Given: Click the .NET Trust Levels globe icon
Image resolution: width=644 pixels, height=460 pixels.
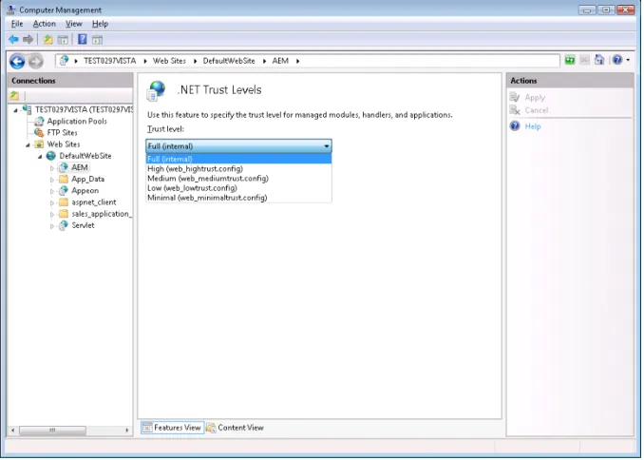Looking at the screenshot, I should click(x=157, y=90).
